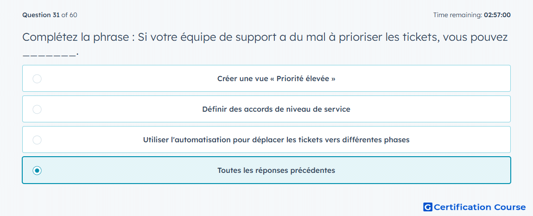533x216 pixels.
Task: Click blank space in the service-level answer card
Action: [431, 109]
